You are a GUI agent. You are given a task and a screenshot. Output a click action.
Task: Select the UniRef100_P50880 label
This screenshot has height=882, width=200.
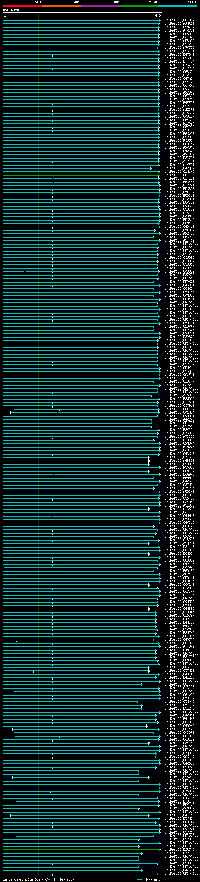[179, 468]
